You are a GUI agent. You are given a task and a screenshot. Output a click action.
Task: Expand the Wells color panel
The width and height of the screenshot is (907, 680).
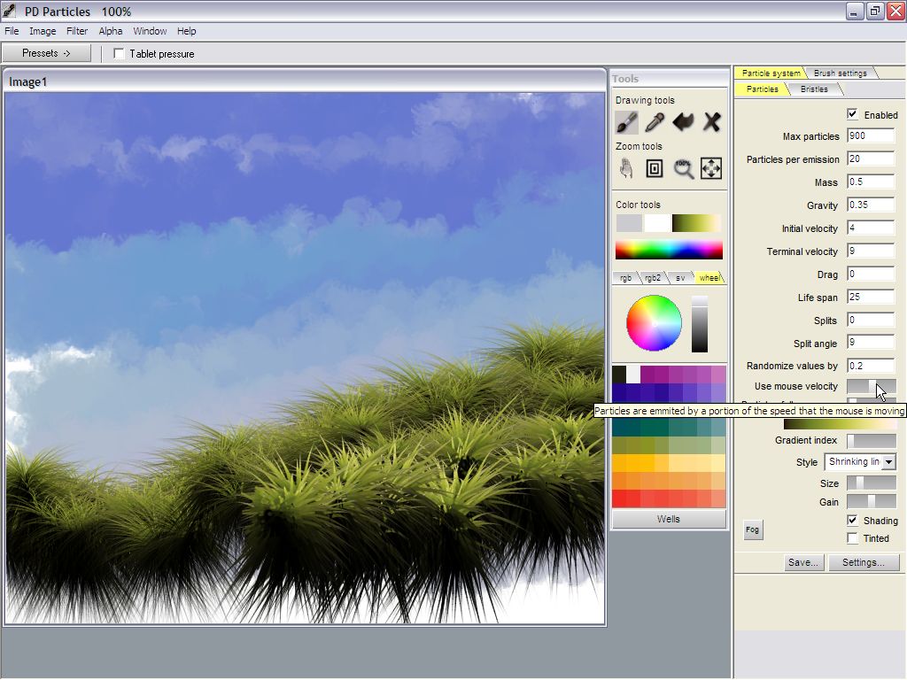(669, 519)
